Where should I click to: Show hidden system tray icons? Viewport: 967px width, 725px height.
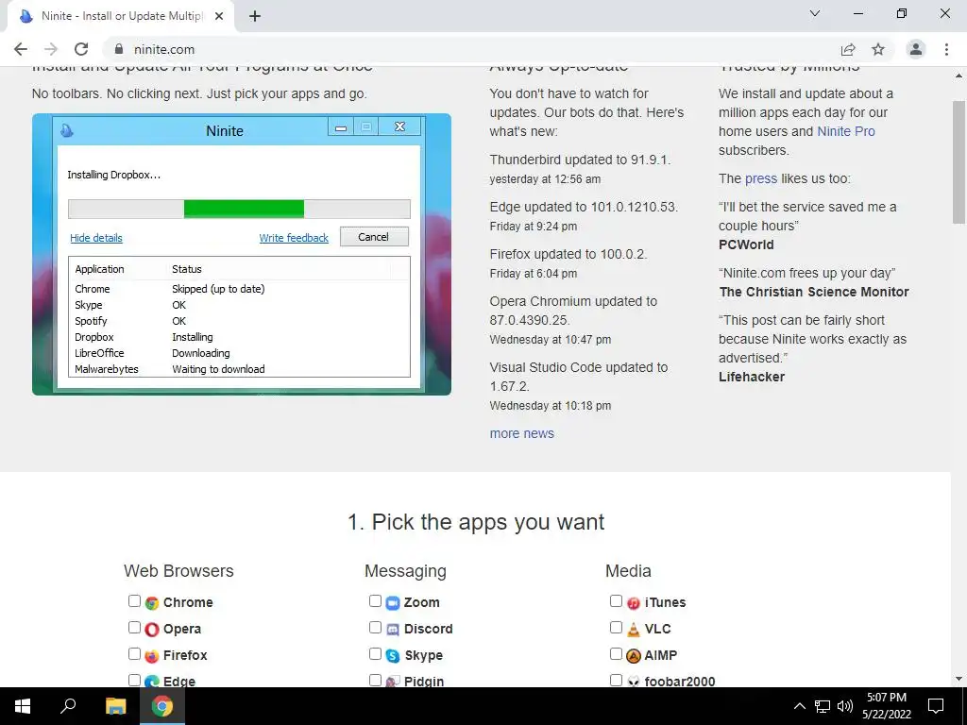[x=799, y=706]
